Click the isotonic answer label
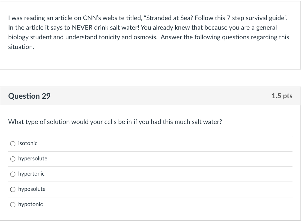303x222 pixels. (28, 143)
